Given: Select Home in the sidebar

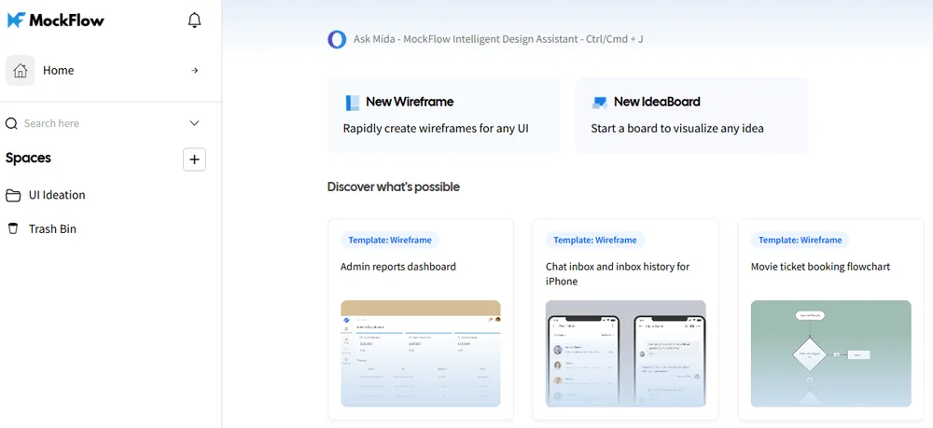Looking at the screenshot, I should [58, 71].
